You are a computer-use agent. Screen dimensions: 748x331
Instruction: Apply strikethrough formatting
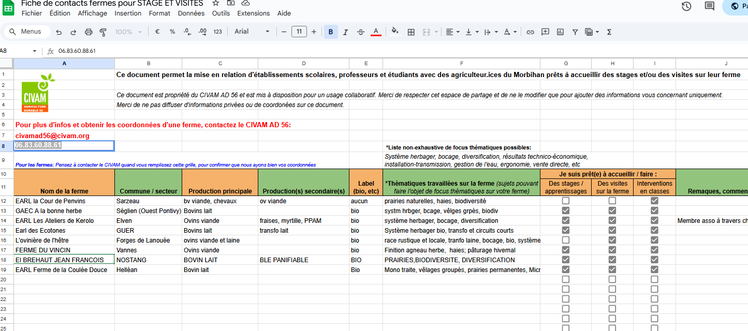pos(361,32)
